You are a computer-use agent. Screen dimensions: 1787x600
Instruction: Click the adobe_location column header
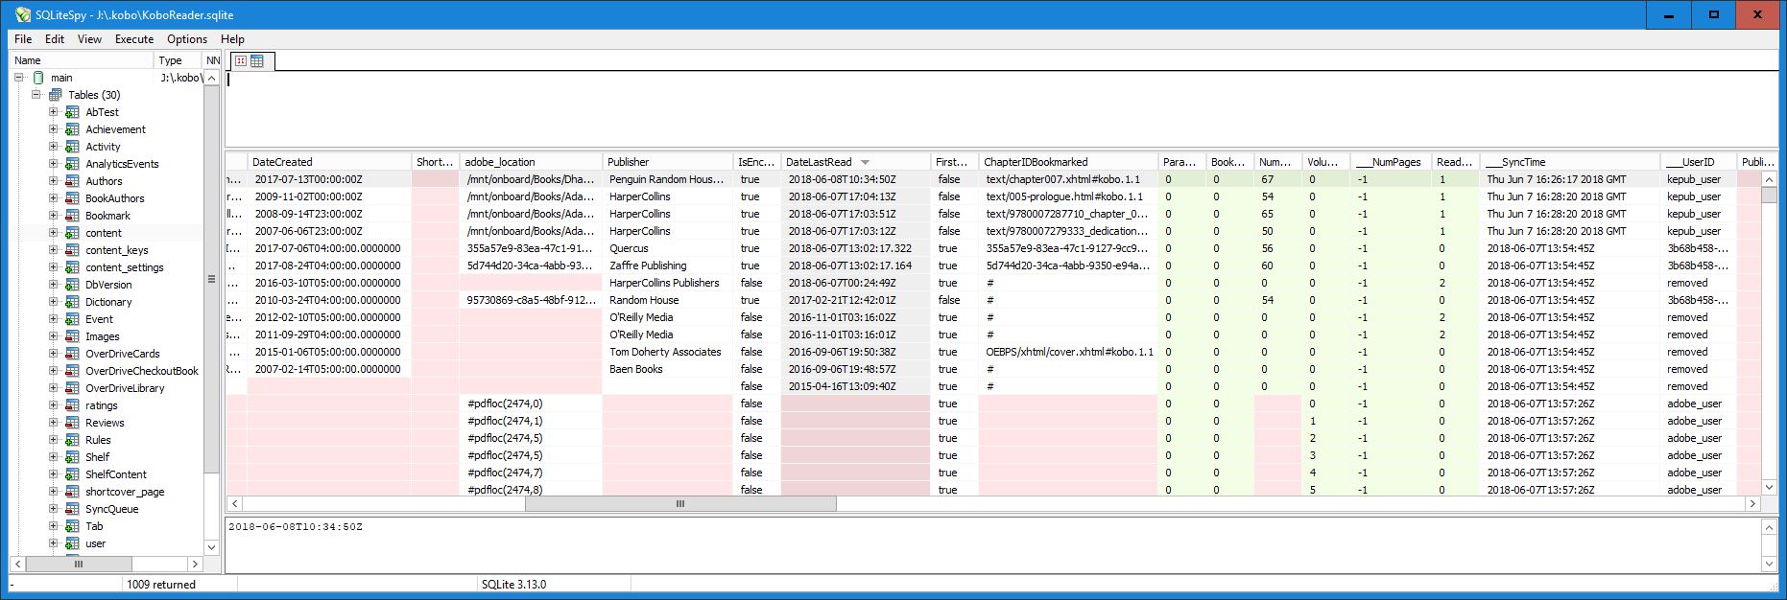531,162
